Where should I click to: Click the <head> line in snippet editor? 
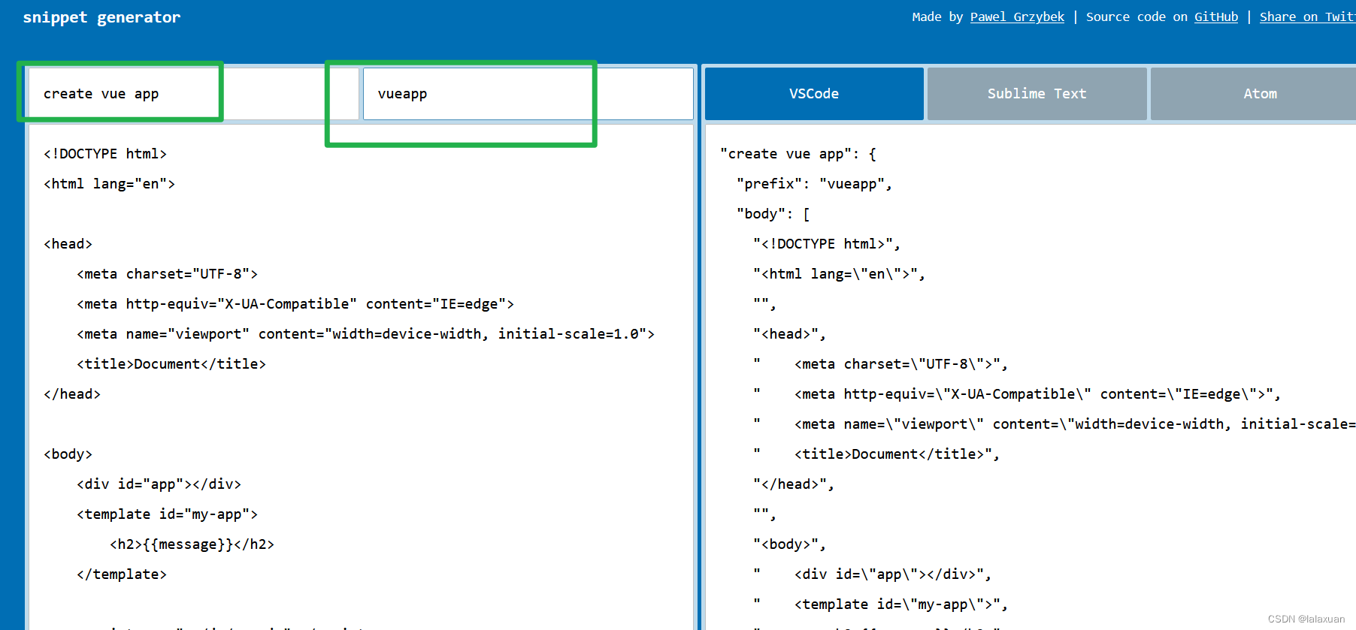tap(68, 244)
